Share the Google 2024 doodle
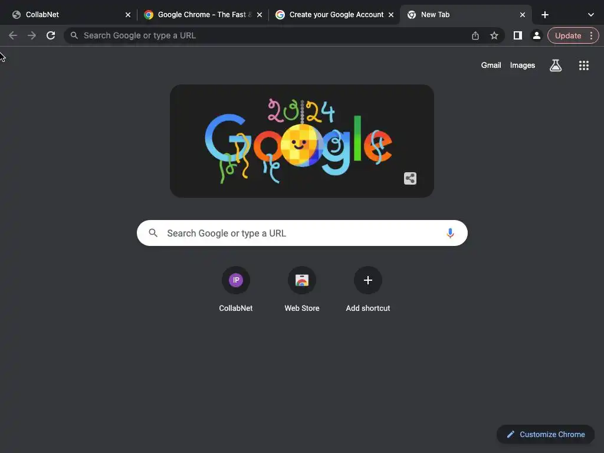 click(411, 178)
